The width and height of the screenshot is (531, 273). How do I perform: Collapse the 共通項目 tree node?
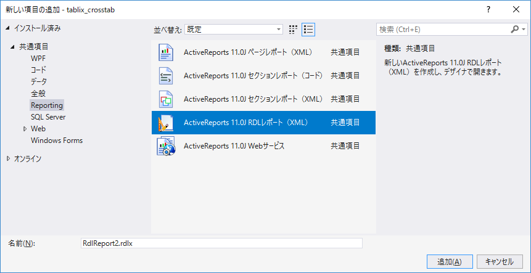(12, 47)
